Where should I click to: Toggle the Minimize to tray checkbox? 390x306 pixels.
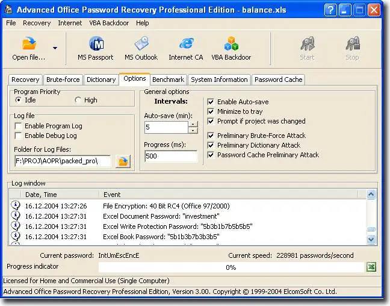(211, 111)
